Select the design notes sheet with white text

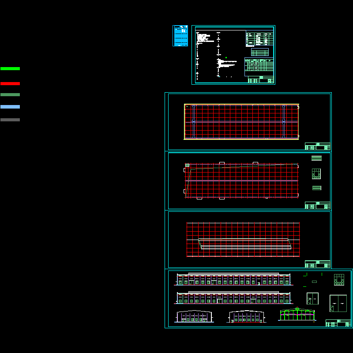pos(233,54)
